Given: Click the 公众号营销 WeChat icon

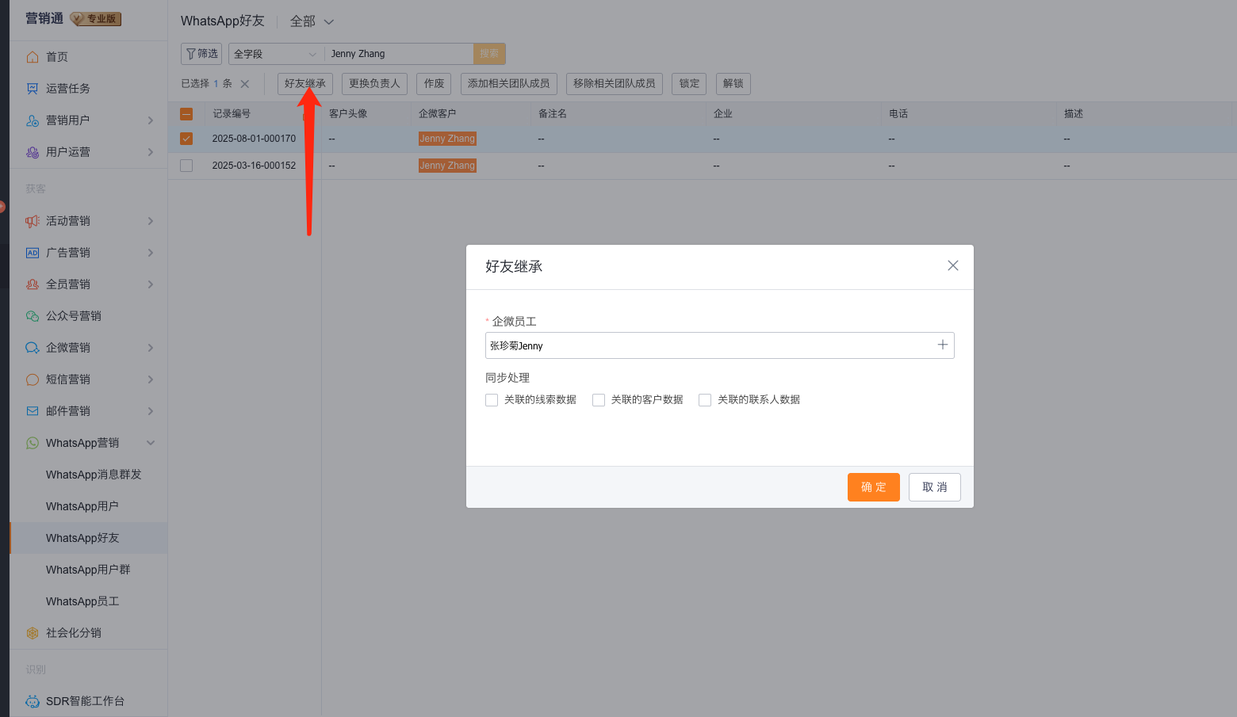Looking at the screenshot, I should (x=33, y=316).
